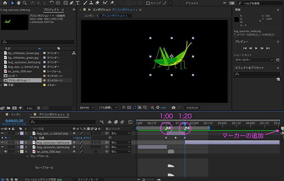The height and width of the screenshot is (181, 284).
Task: Select the Type tool
Action: pos(77,3)
